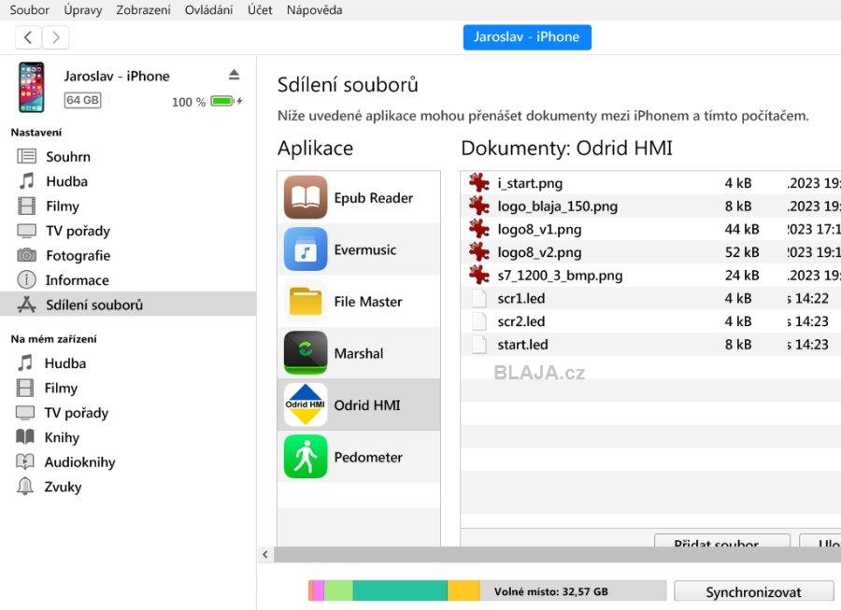Image resolution: width=841 pixels, height=610 pixels.
Task: Click the horizontal scrollbar track
Action: pos(557,555)
